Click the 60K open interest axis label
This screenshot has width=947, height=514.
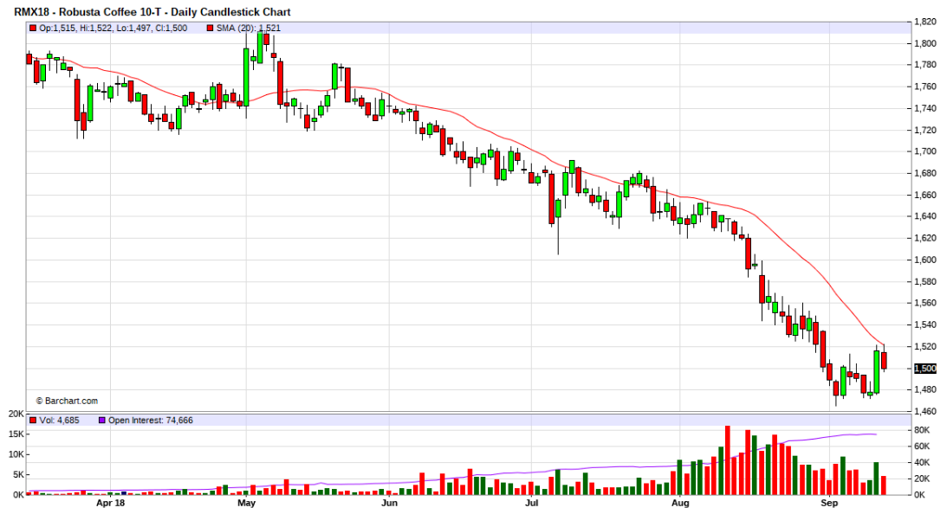(x=922, y=447)
